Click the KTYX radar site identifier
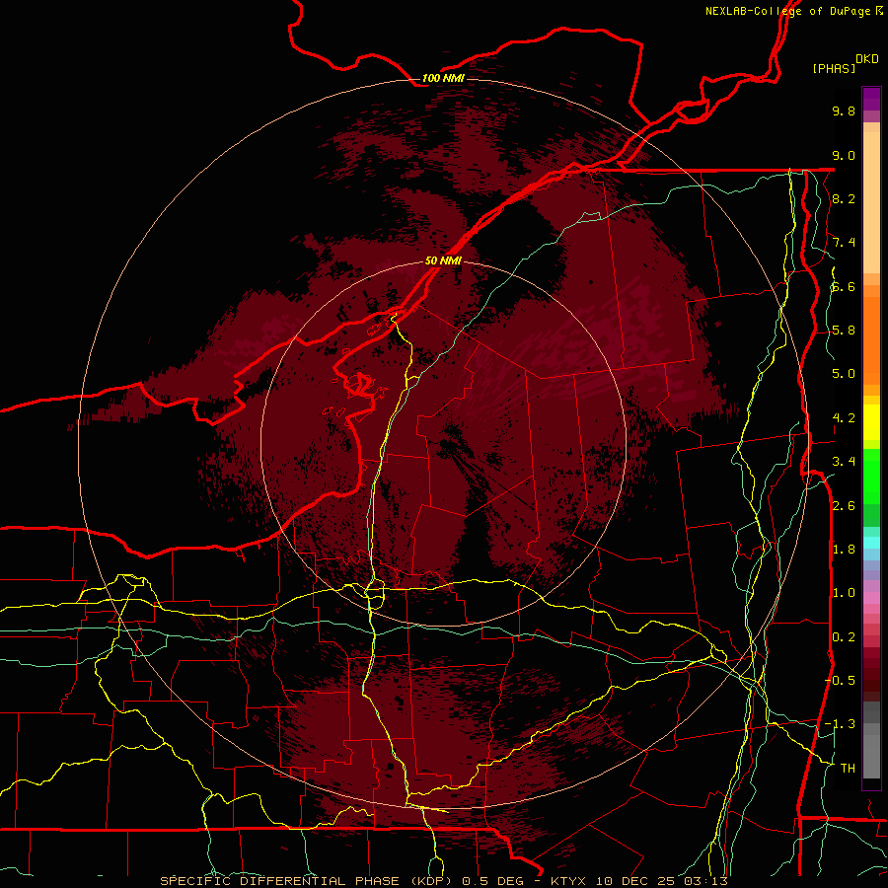The height and width of the screenshot is (888, 888). pos(568,881)
